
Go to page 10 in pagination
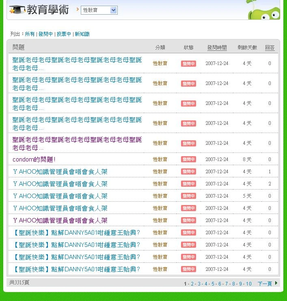tap(249, 284)
